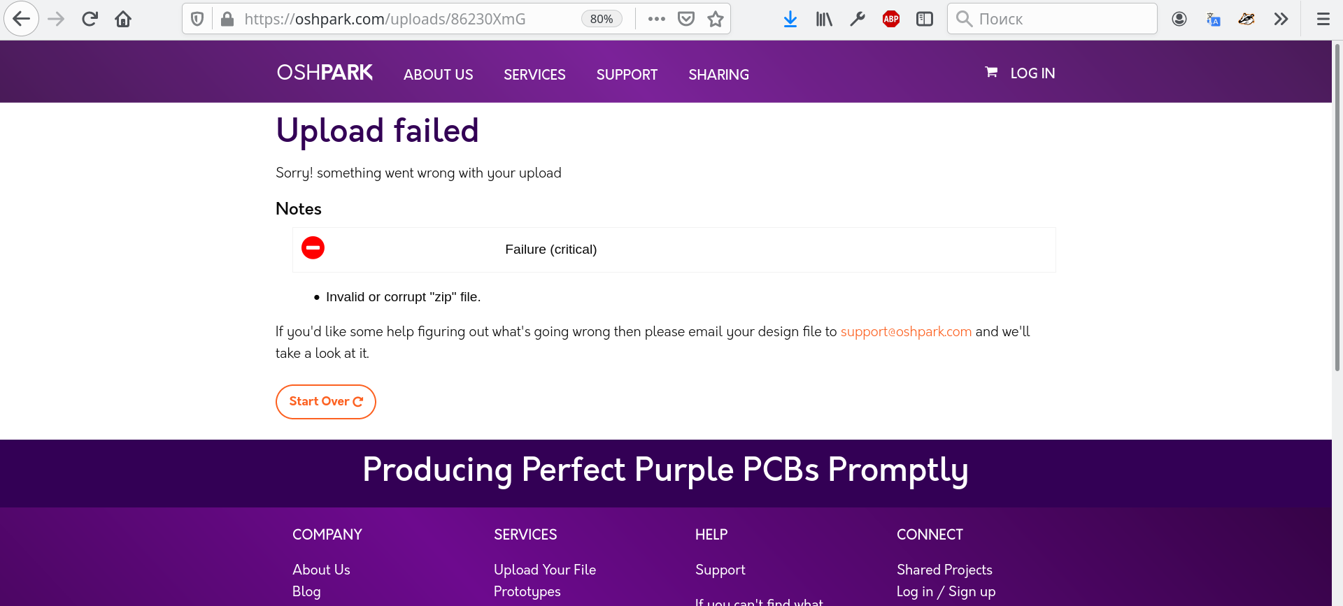Open the shopping cart icon
This screenshot has height=606, width=1343.
990,72
